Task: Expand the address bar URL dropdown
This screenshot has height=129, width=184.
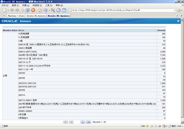Action: coord(175,10)
